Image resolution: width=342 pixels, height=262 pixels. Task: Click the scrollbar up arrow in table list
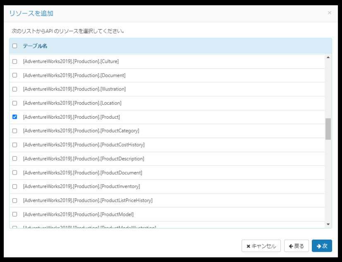coord(328,57)
